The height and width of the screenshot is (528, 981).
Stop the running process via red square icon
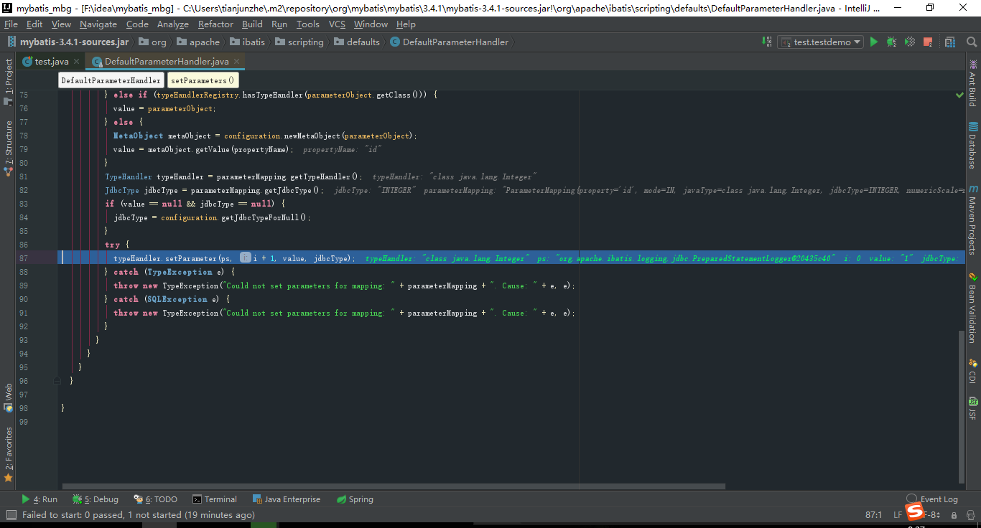[x=928, y=42]
